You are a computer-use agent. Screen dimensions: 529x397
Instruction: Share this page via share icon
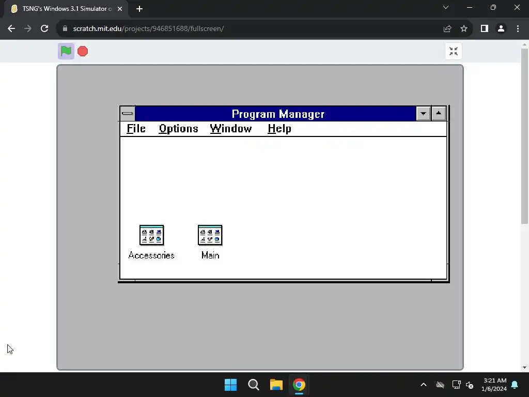point(447,29)
